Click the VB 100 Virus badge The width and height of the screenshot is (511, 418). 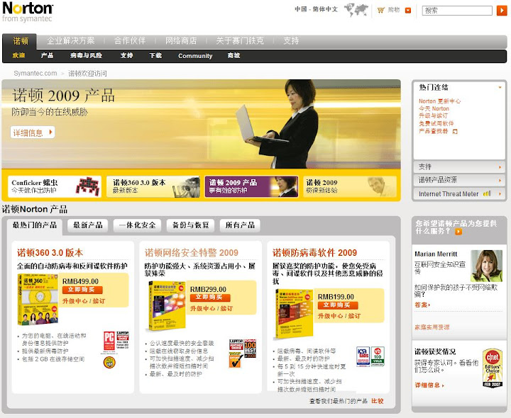point(378,356)
